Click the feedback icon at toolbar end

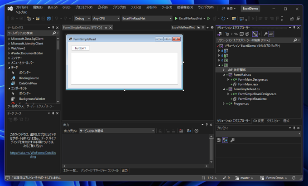(298, 19)
